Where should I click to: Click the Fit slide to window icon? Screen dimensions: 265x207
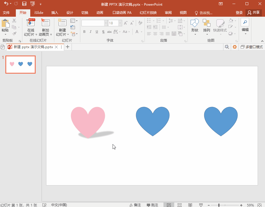tap(260, 205)
